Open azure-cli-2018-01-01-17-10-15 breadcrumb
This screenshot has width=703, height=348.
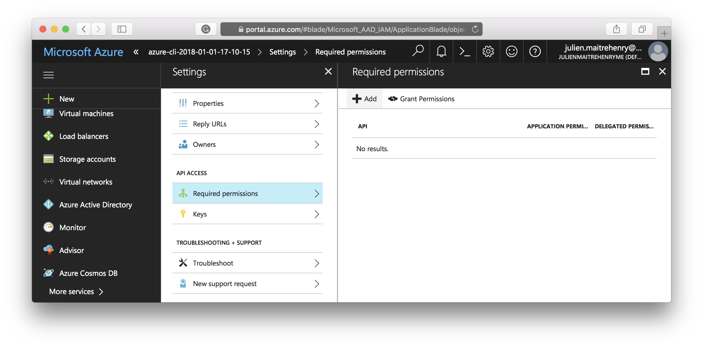(x=199, y=52)
